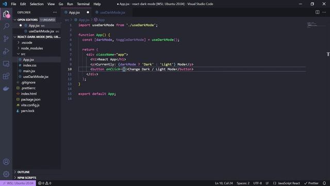The height and width of the screenshot is (186, 330).
Task: Expand the .vscode folder
Action: (x=26, y=42)
